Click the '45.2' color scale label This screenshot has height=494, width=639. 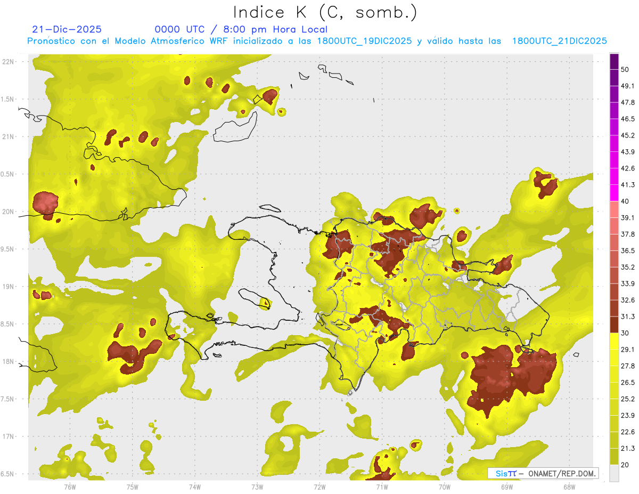[x=627, y=135]
